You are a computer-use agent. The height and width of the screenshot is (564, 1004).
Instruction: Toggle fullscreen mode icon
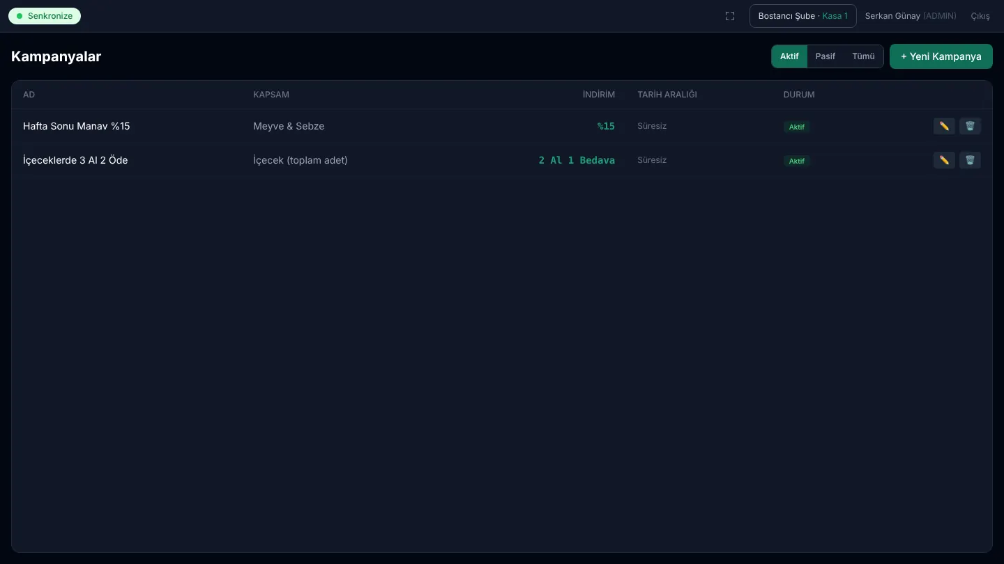point(730,16)
